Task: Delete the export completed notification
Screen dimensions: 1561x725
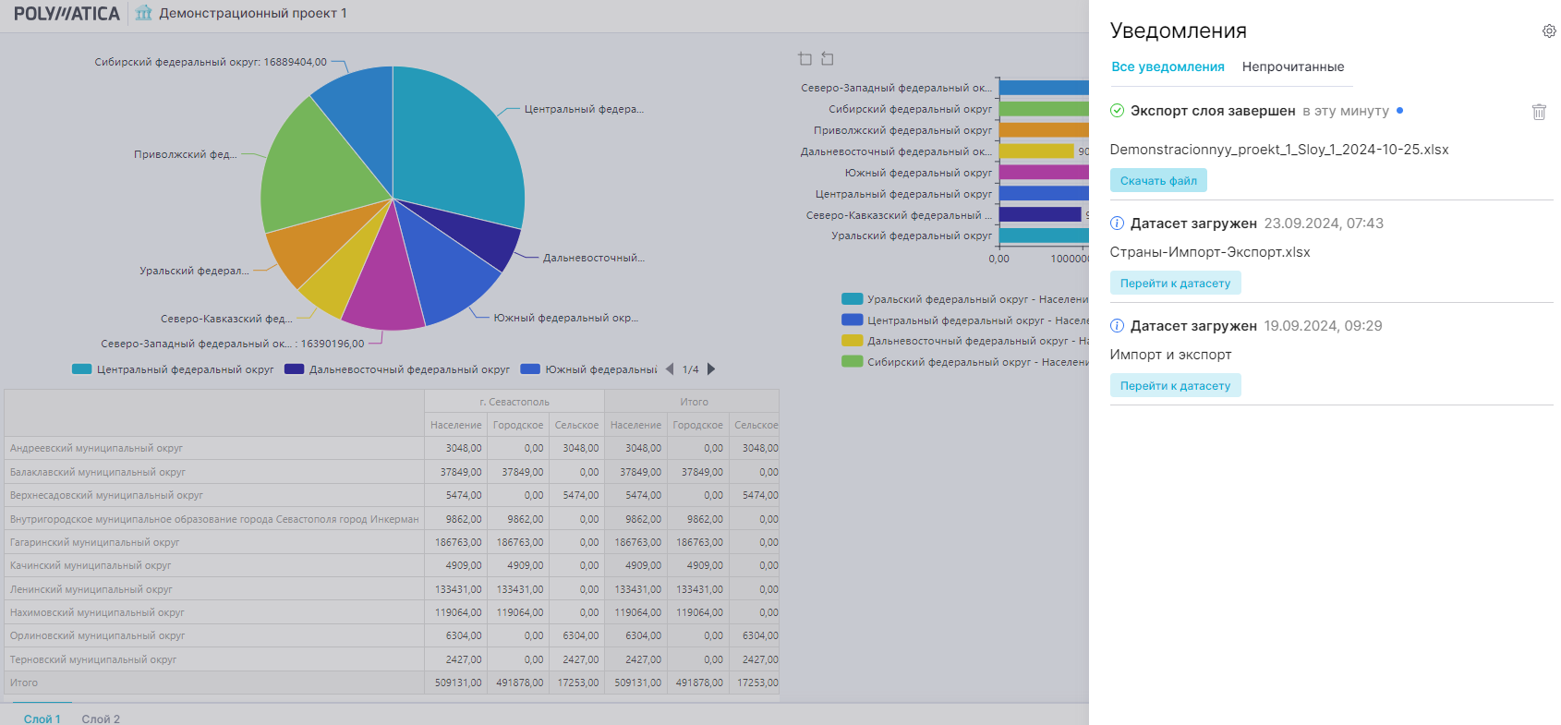Action: click(x=1539, y=112)
